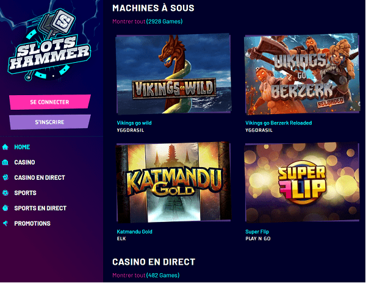Select Sports en Direct in the sidebar
This screenshot has height=283, width=366.
click(40, 208)
